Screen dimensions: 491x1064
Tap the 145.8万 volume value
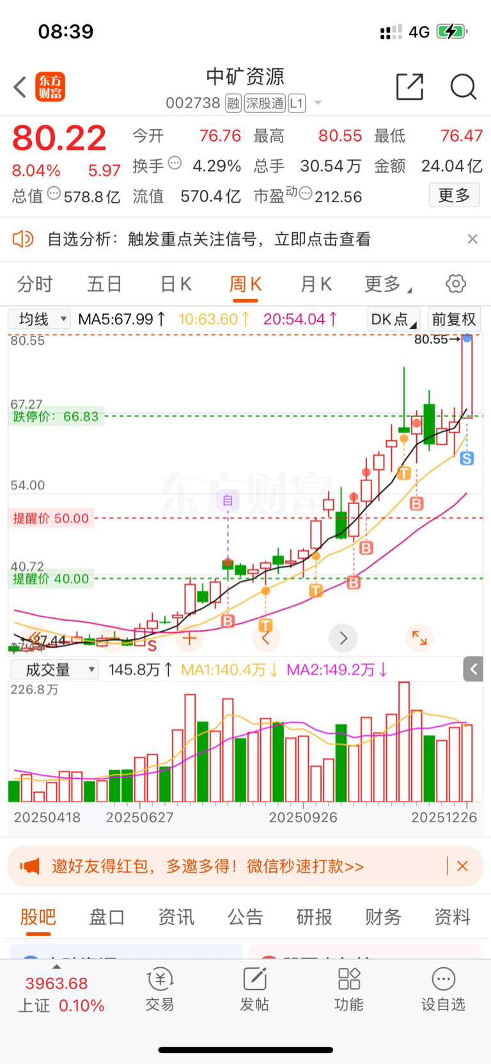(x=140, y=670)
